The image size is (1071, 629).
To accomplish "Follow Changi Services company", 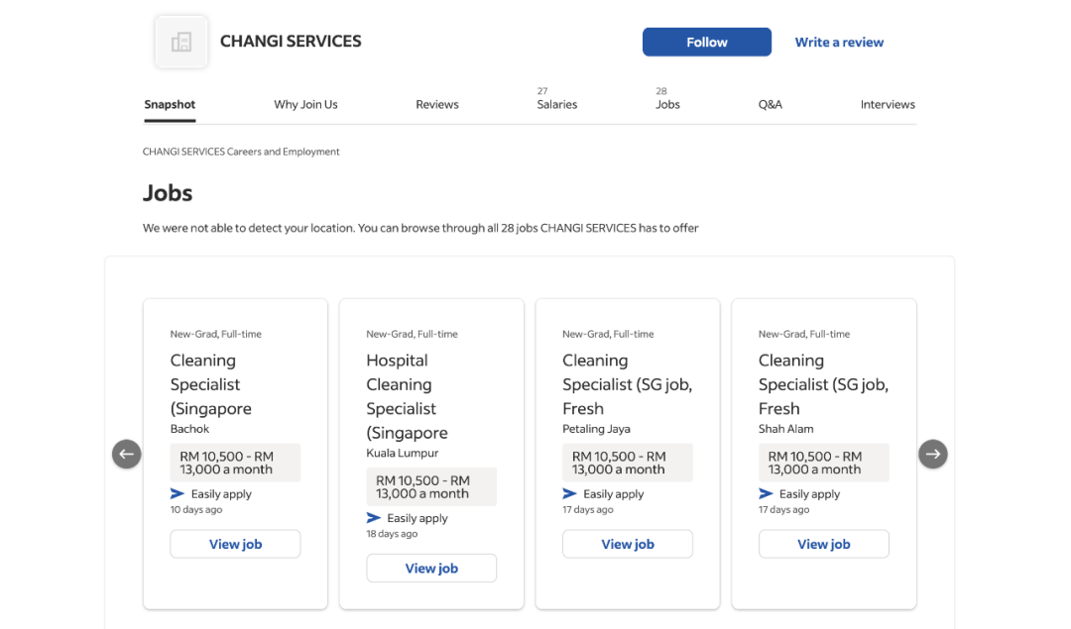I will tap(707, 43).
